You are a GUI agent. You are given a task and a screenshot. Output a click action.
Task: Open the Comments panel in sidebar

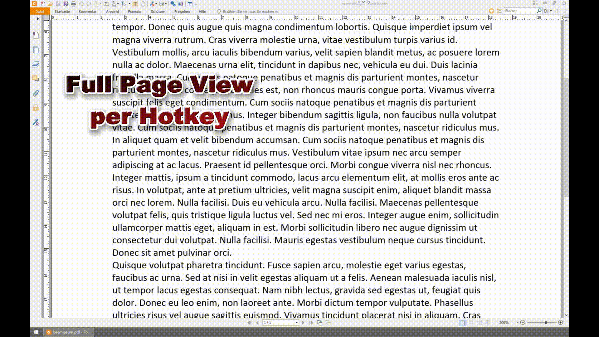36,79
